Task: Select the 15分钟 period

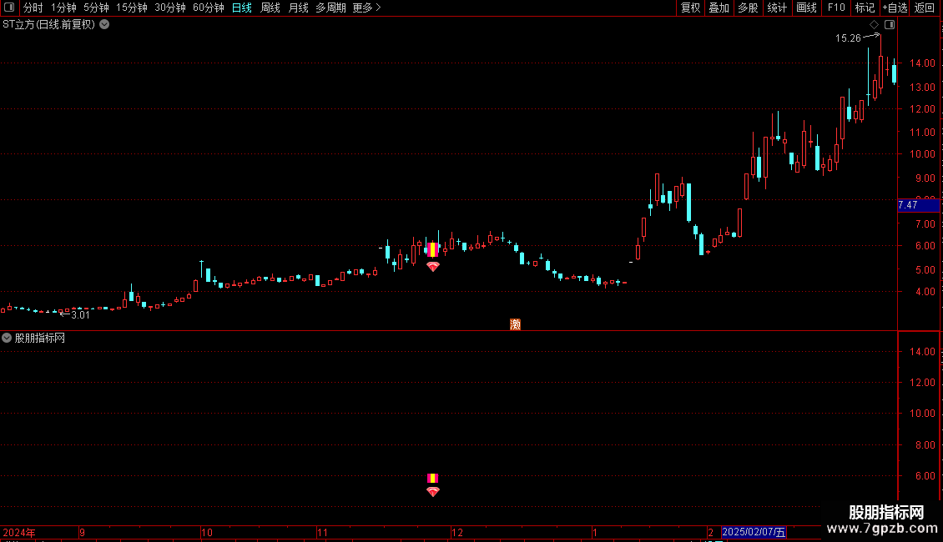Action: (x=132, y=8)
